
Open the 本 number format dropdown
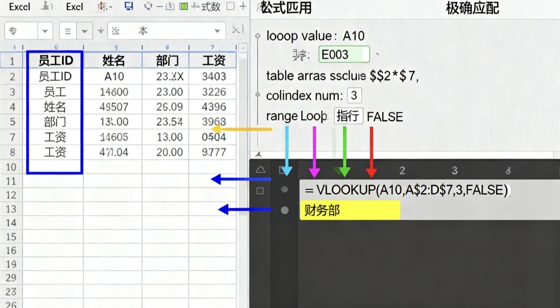pos(217,30)
